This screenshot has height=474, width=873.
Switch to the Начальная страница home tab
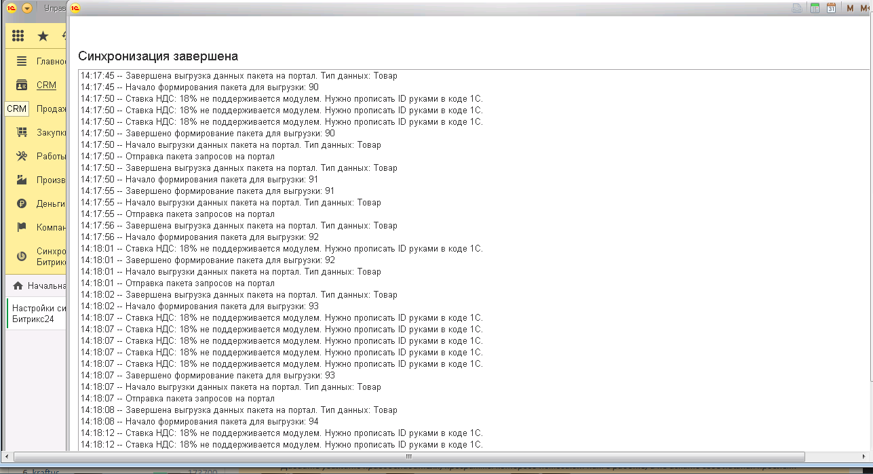click(x=39, y=285)
